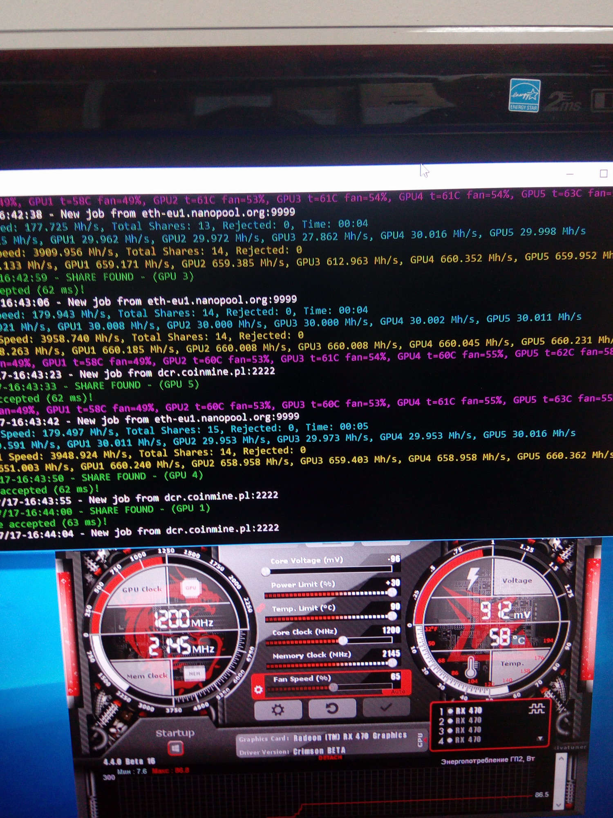
Task: Click the Core Voltage value -96 field
Action: pyautogui.click(x=394, y=559)
